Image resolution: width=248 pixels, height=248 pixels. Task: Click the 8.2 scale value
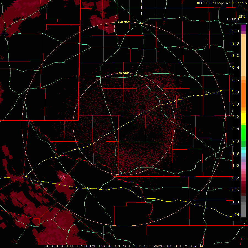tap(236, 55)
